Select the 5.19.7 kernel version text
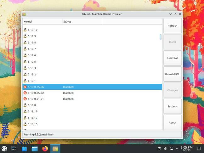The image size is (204, 153). pyautogui.click(x=32, y=49)
